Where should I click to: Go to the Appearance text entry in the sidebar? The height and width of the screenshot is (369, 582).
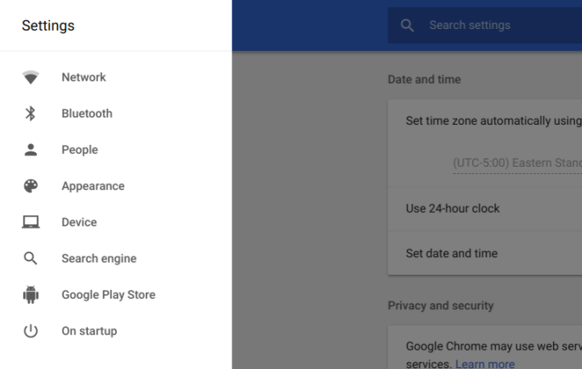[93, 186]
